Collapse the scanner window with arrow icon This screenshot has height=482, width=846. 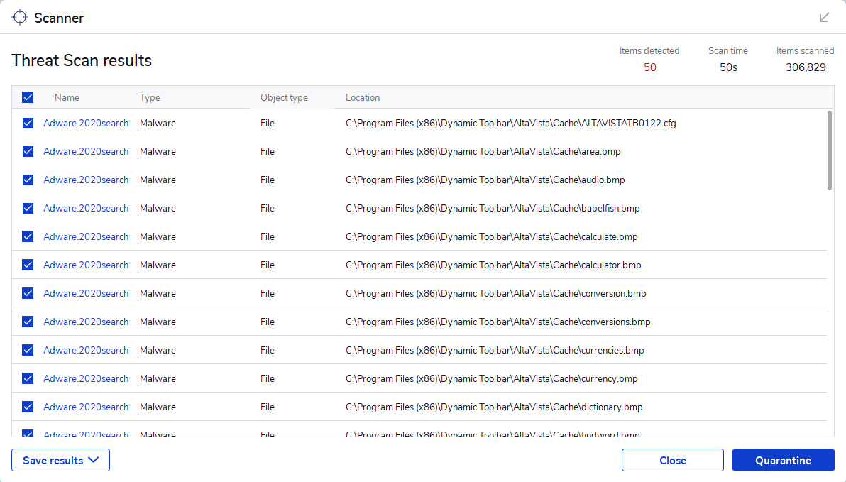click(824, 17)
